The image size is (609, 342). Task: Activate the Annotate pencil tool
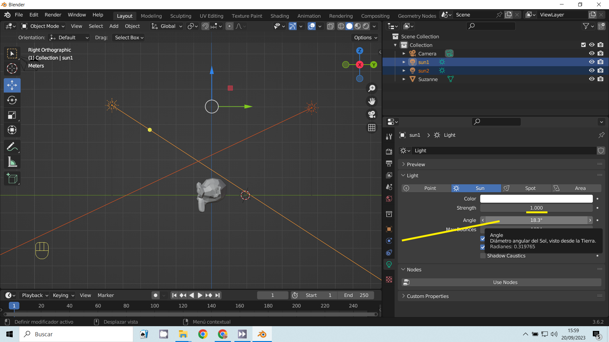pyautogui.click(x=12, y=147)
